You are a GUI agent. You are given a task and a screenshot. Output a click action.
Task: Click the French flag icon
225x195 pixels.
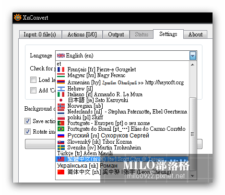pos(61,69)
